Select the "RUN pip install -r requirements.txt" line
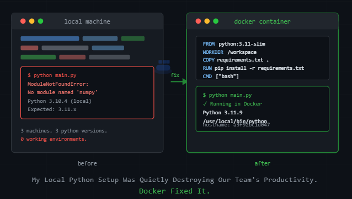The width and height of the screenshot is (352, 199). coord(253,68)
